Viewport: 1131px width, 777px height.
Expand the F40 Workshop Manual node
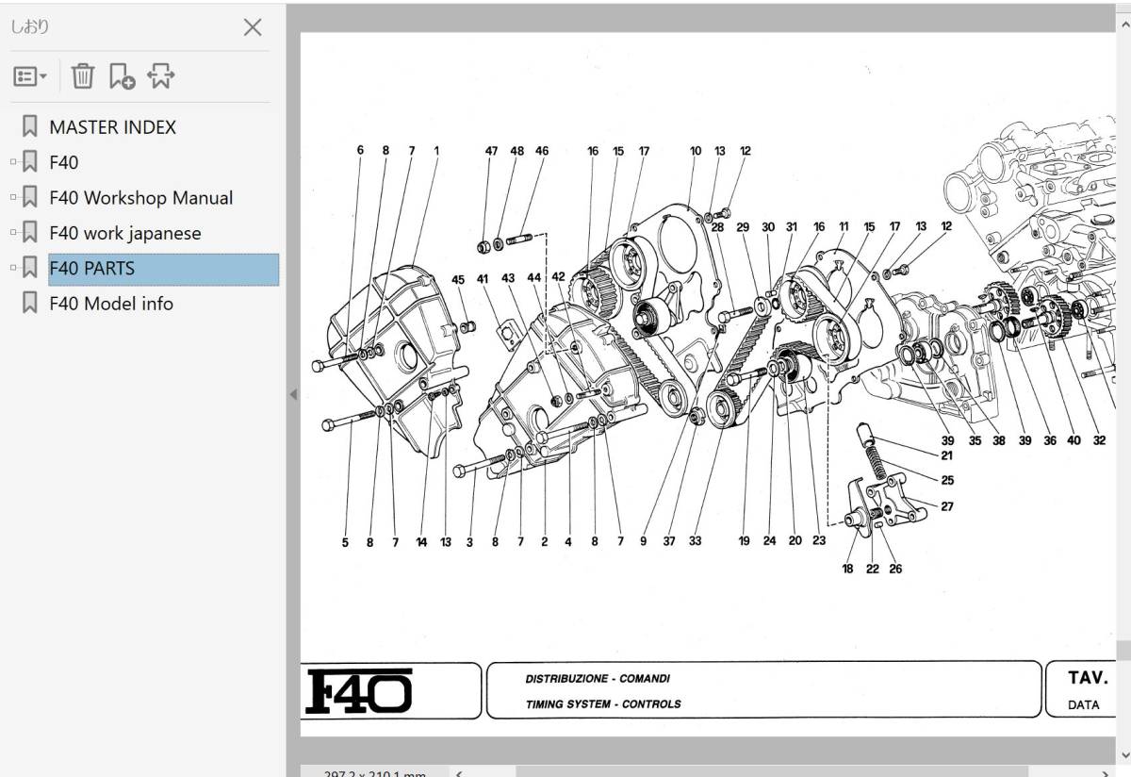[x=13, y=198]
